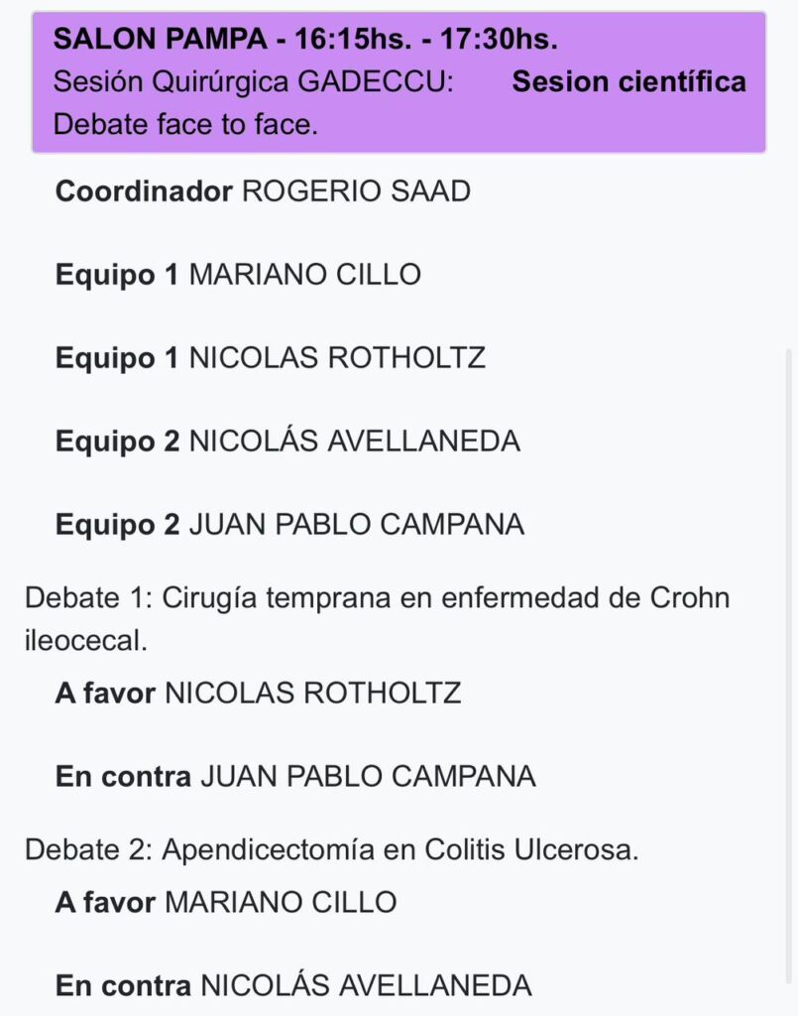This screenshot has height=1016, width=798.
Task: Select the words Colitis Ulcerosa
Action: (x=531, y=850)
